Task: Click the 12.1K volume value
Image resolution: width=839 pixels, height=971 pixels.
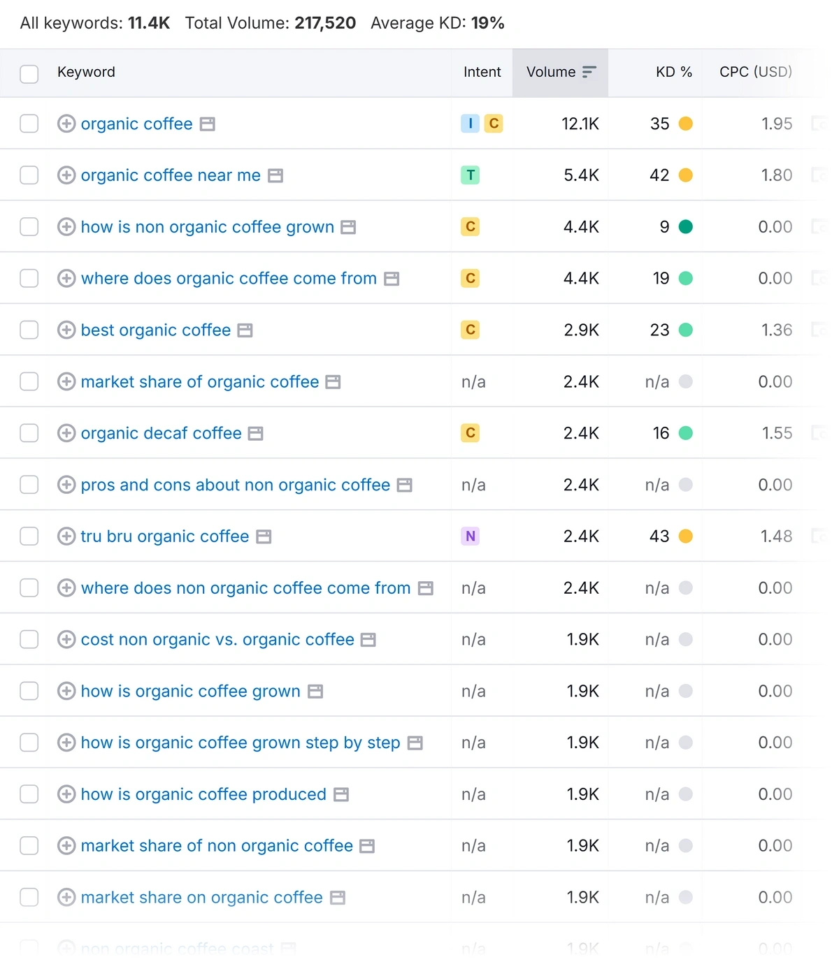Action: (x=580, y=124)
